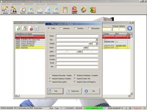Viewport: 147px width, 110px height.
Task: Add a new client with green plus icon
Action: coord(18,28)
